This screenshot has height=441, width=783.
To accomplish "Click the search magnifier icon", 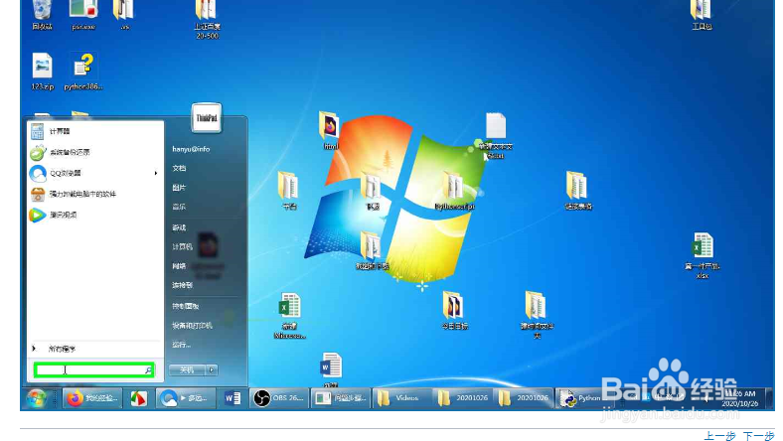I will pos(148,370).
